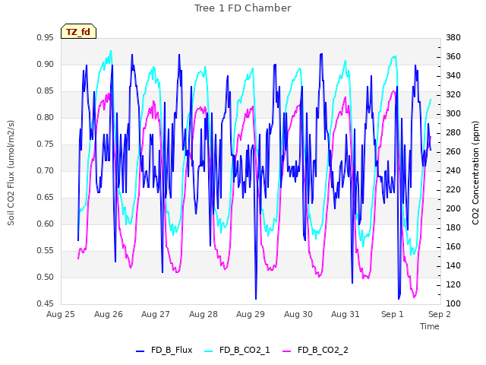Click the 260 right axis value
Image resolution: width=486 pixels, height=365 pixels.
453,152
